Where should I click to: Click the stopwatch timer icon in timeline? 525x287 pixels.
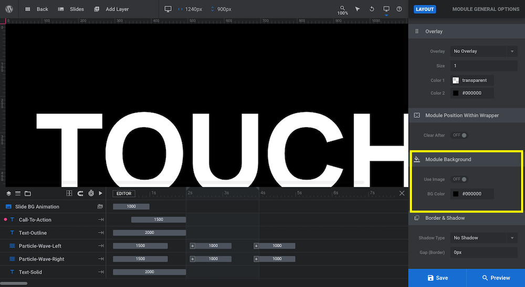point(91,193)
